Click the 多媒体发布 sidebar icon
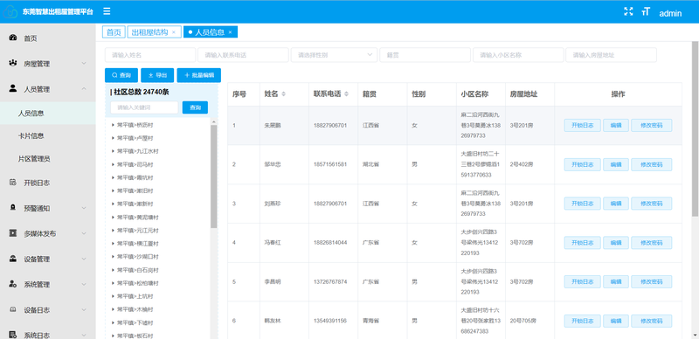Viewport: 699px width, 339px height. [13, 233]
